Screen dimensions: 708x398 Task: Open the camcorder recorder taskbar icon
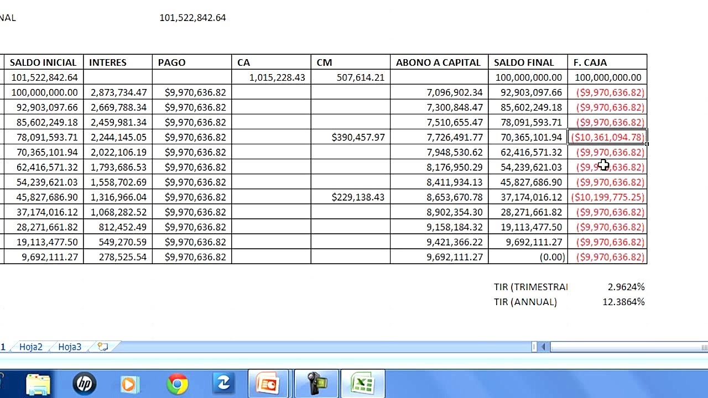tap(316, 384)
